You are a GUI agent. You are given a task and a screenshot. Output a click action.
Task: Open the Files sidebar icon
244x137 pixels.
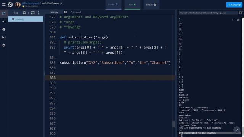[x=4, y=13]
